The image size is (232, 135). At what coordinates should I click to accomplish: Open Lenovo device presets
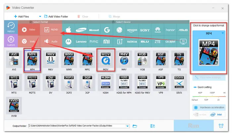[81, 41]
